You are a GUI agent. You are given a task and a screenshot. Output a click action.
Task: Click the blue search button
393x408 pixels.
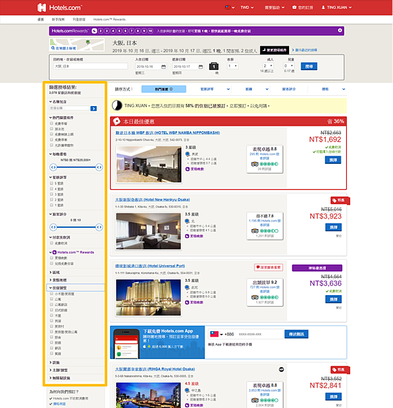point(309,67)
